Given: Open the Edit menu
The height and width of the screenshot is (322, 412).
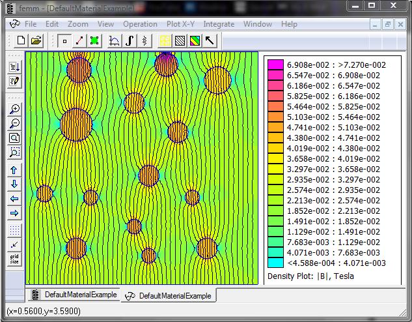Looking at the screenshot, I should point(52,24).
